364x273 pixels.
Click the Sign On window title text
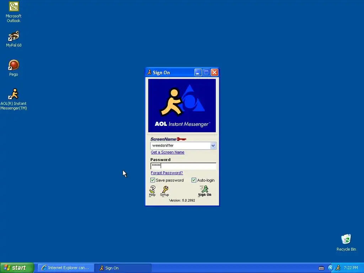click(161, 73)
